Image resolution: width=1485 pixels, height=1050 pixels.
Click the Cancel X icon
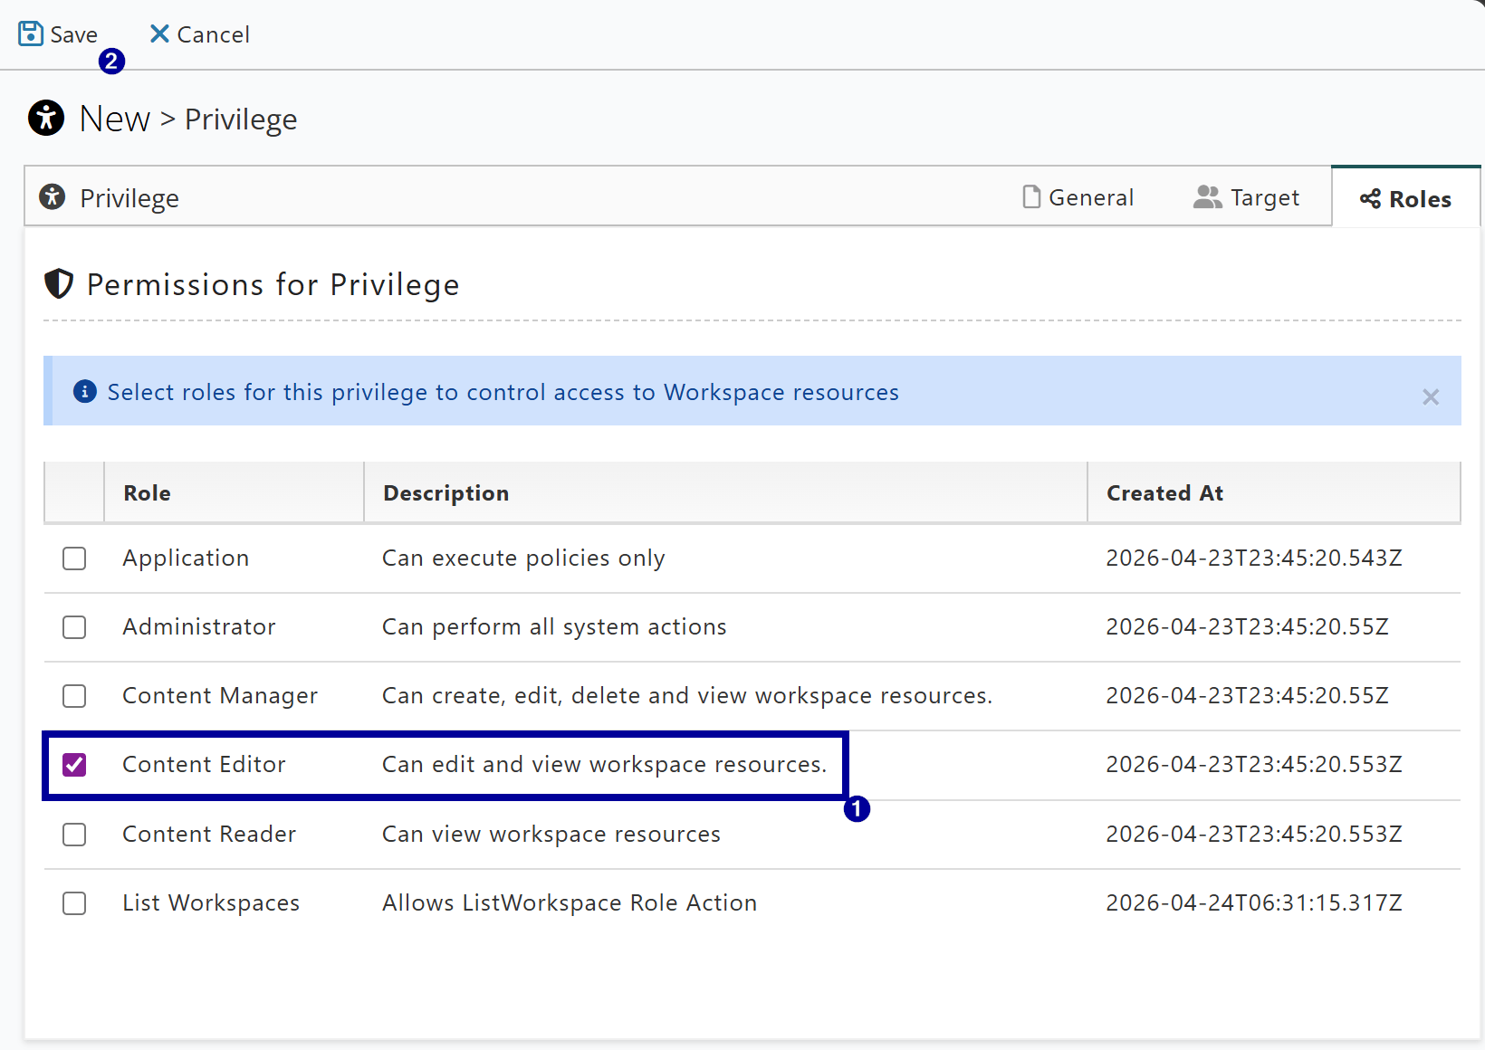click(x=159, y=34)
